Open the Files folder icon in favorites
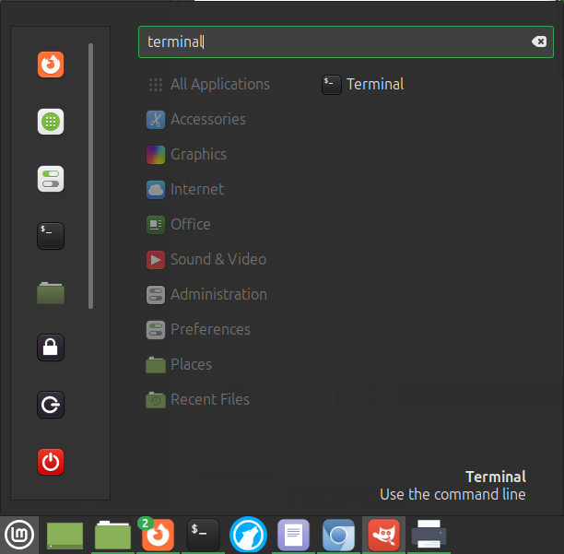 (x=51, y=293)
